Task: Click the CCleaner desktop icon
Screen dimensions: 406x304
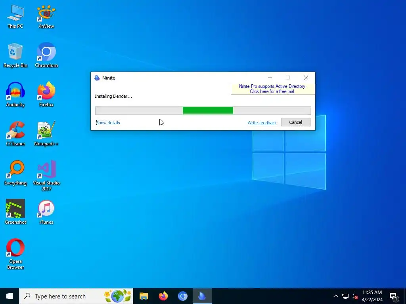Action: [x=15, y=134]
